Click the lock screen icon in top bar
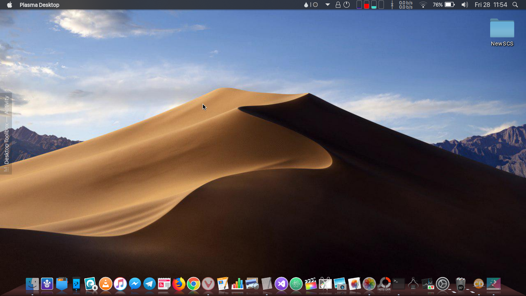 tap(338, 5)
